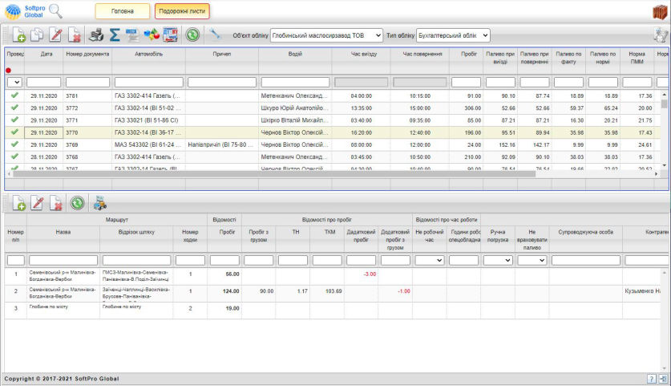
Task: Sort by the Водій column header
Action: click(295, 54)
